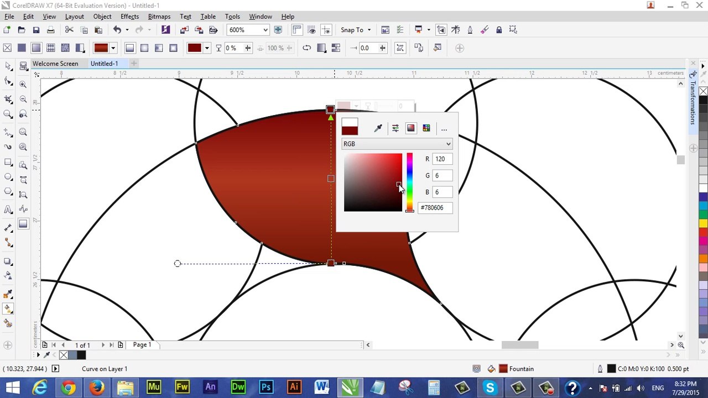Image resolution: width=708 pixels, height=398 pixels.
Task: Pick the Color Eyedropper tool in toolbox
Action: click(8, 294)
